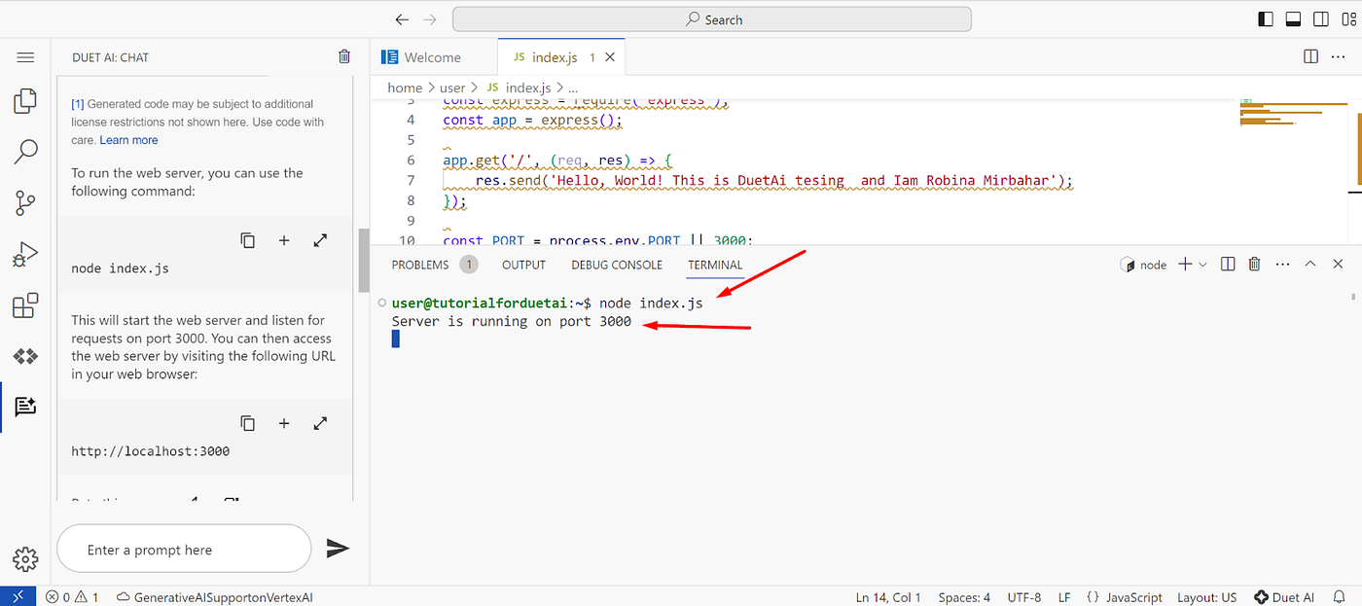Expand the 'home' breadcrumb segment

(x=405, y=88)
